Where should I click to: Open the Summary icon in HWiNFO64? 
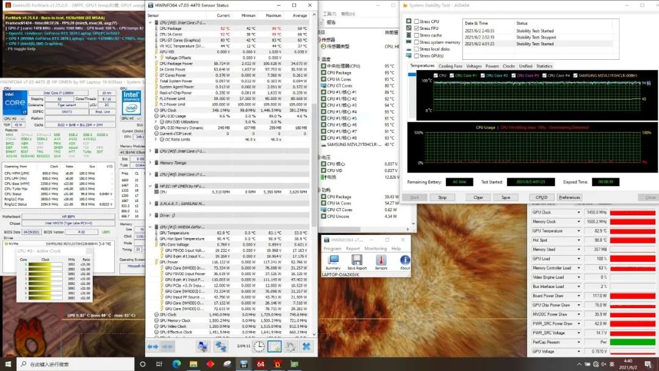pyautogui.click(x=333, y=259)
